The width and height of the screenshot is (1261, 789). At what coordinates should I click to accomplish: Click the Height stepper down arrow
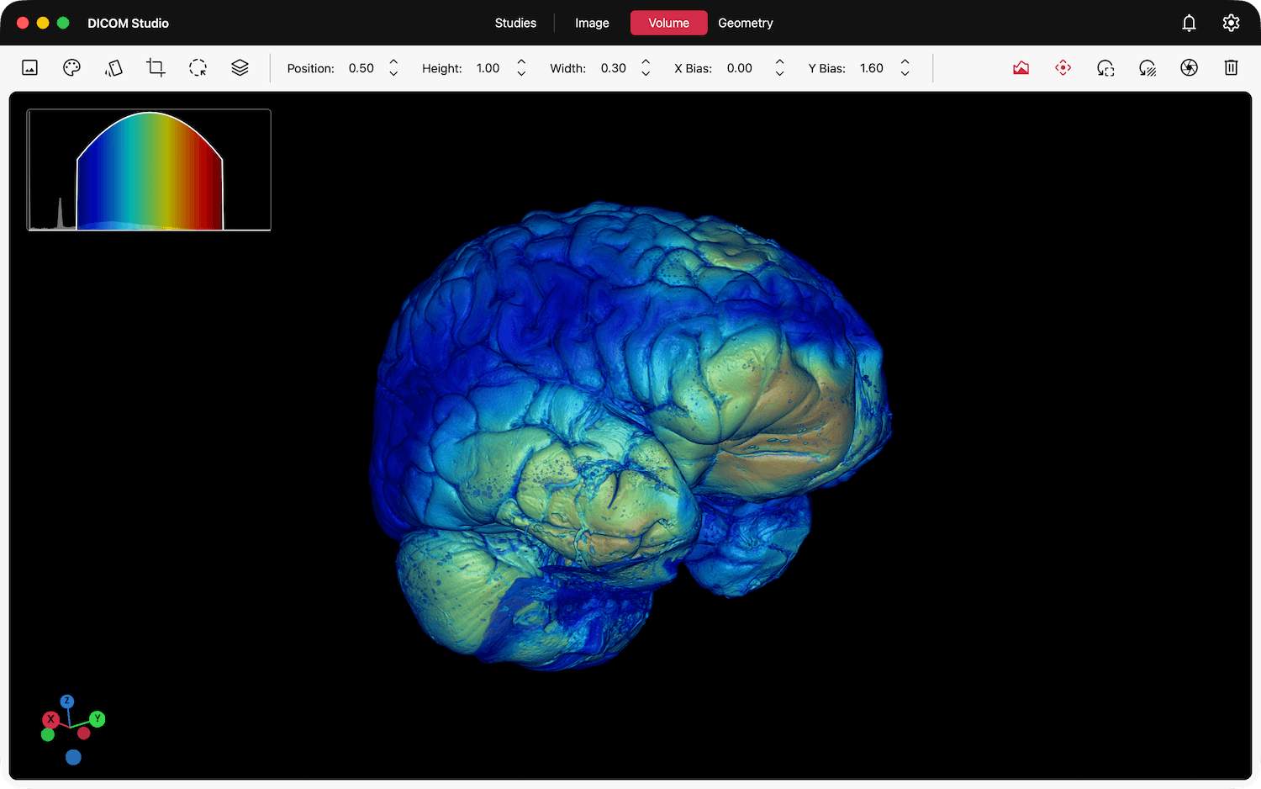click(521, 74)
